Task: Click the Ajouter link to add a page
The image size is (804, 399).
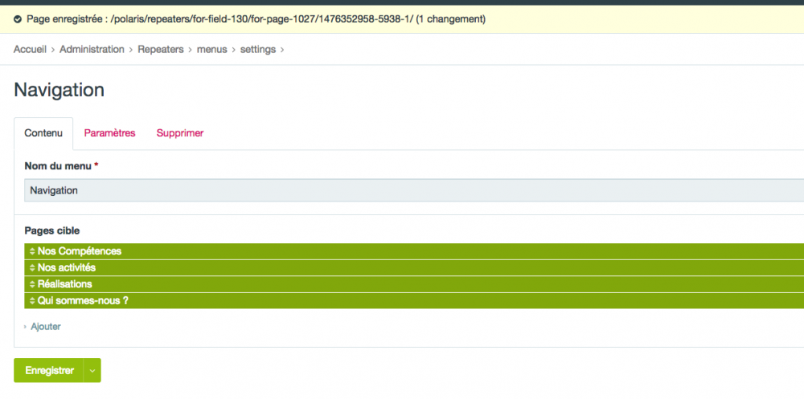Action: click(45, 327)
